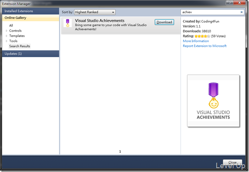Click the help question mark button
The image size is (249, 172).
230,3
